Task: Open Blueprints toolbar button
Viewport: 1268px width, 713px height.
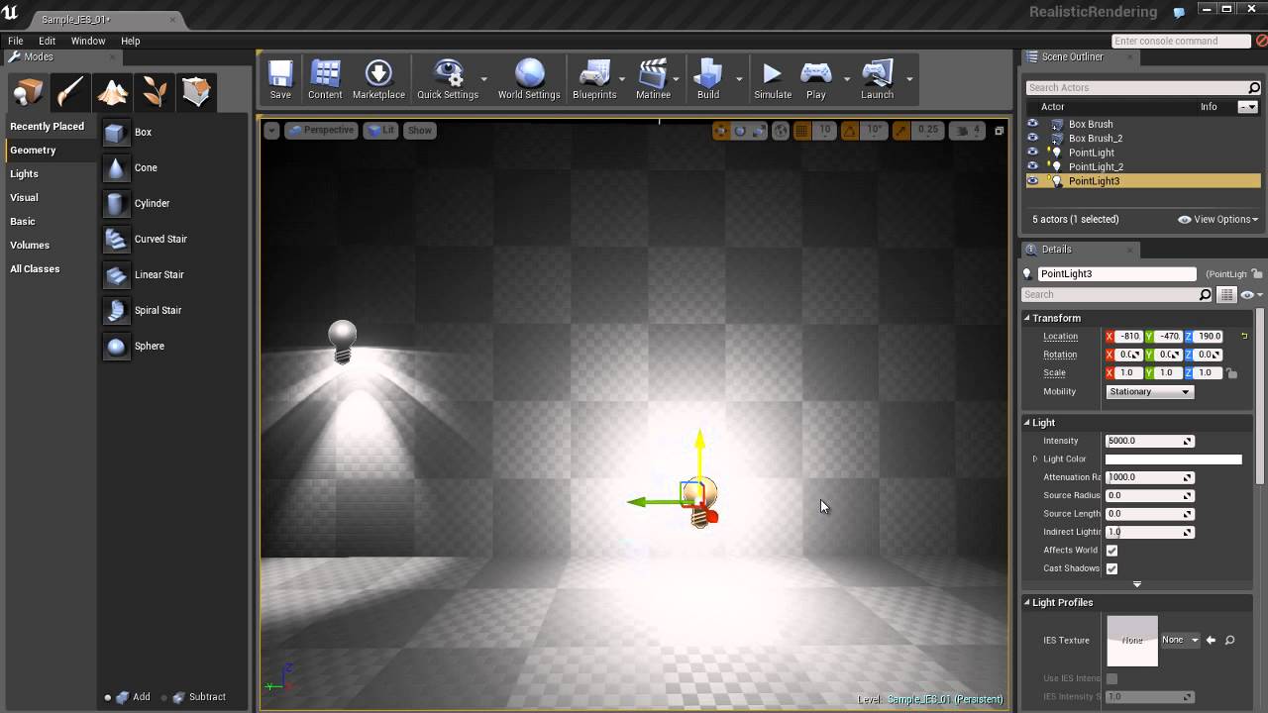Action: 594,79
